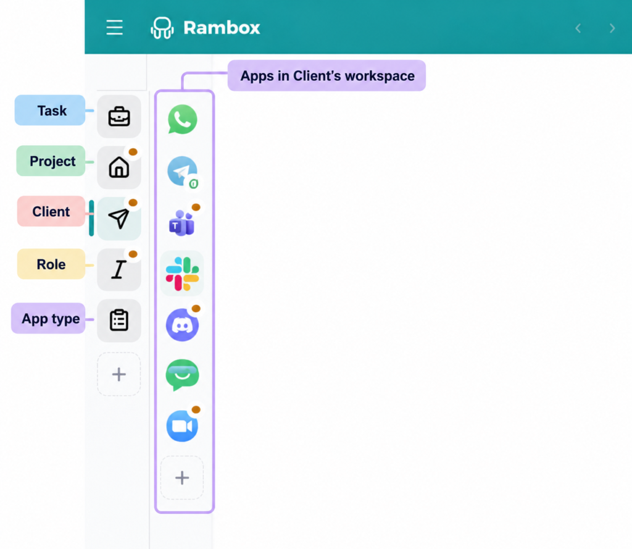The height and width of the screenshot is (549, 632).
Task: Open the green chat bubble app
Action: pos(182,375)
